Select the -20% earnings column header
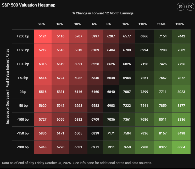This screenshot has height=169, width=195. point(41,24)
